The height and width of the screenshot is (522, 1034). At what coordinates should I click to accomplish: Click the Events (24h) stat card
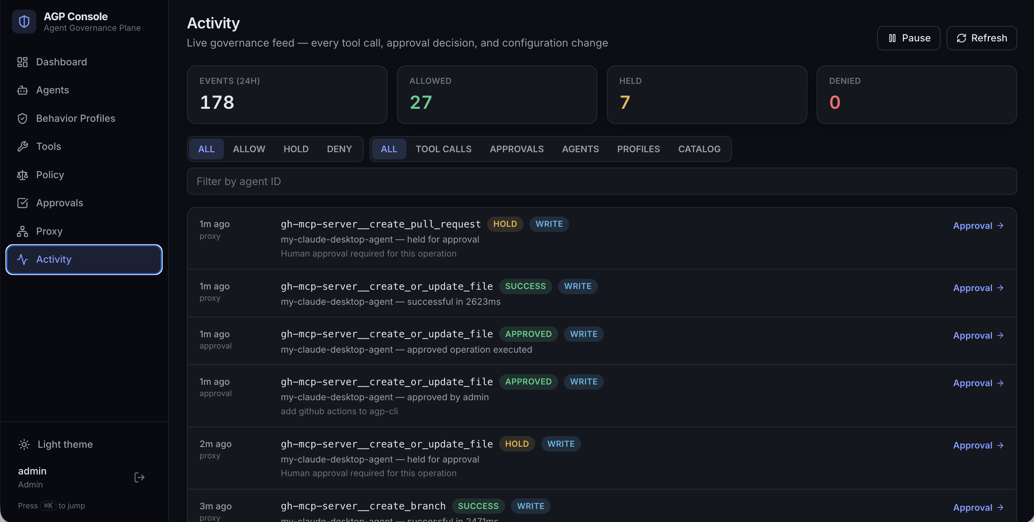click(287, 95)
